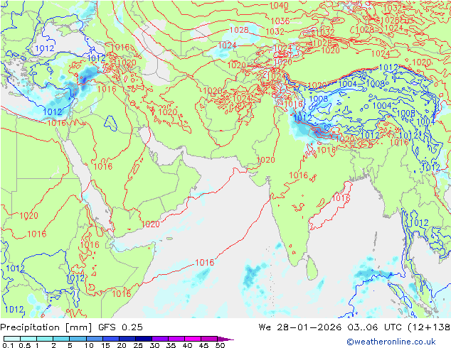Pick the purple 25–30 mm legend swatch
Image resolution: width=451 pixels, height=348 pixels.
[x=160, y=339]
